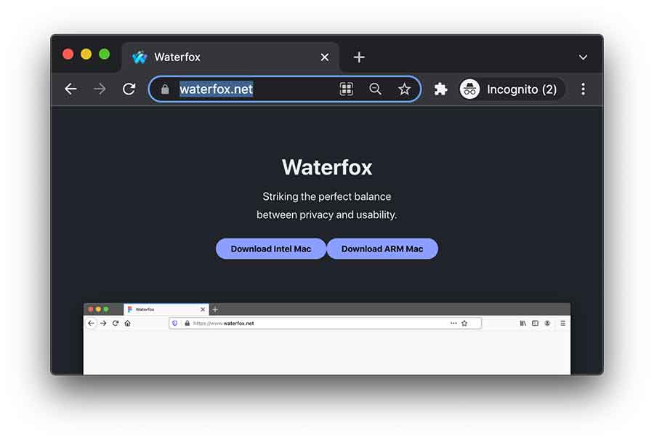
Task: Click the home icon in the embedded screenshot
Action: coord(127,323)
